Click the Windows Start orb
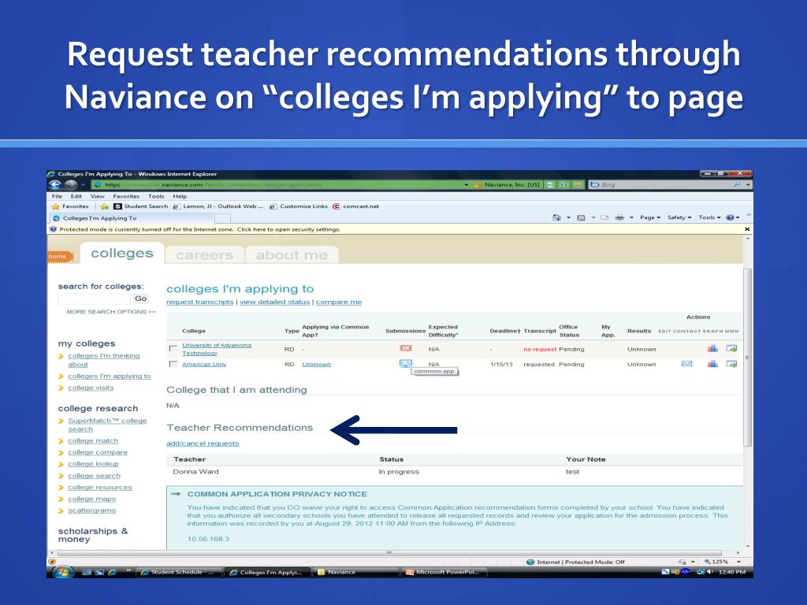 pos(61,572)
